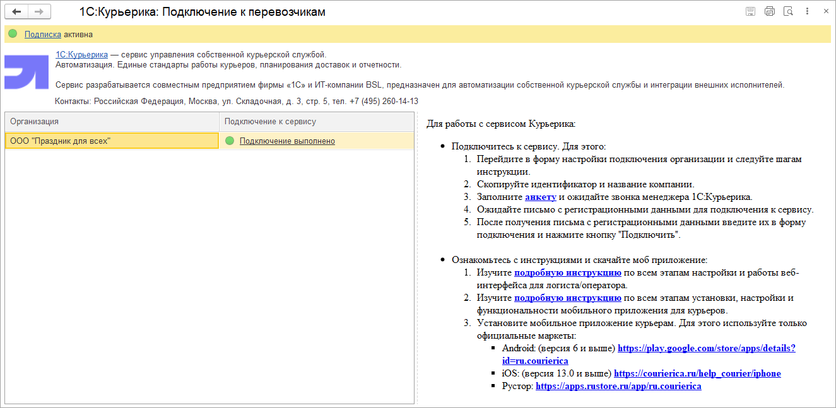Image resolution: width=836 pixels, height=408 pixels.
Task: Open the three-dot more actions menu
Action: (806, 11)
